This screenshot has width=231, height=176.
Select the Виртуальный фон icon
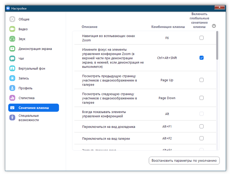(x=12, y=68)
